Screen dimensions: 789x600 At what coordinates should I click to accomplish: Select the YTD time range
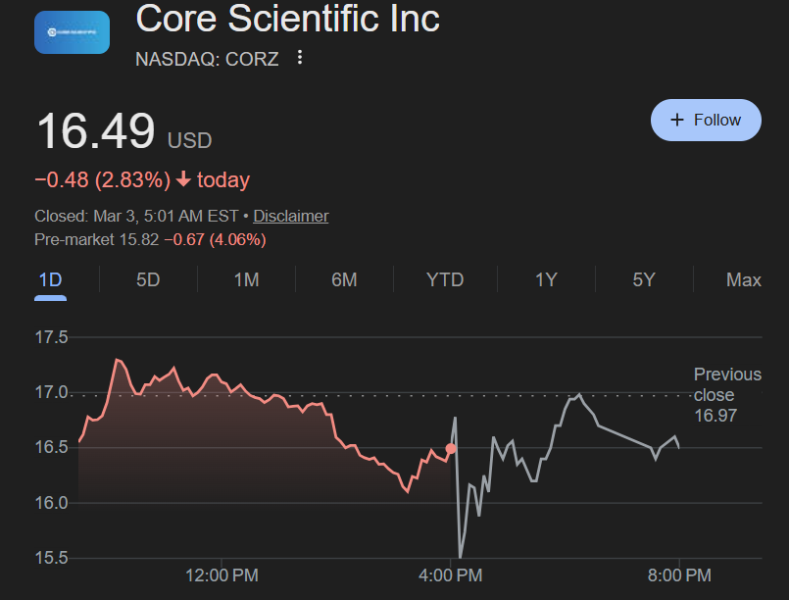[x=445, y=279]
